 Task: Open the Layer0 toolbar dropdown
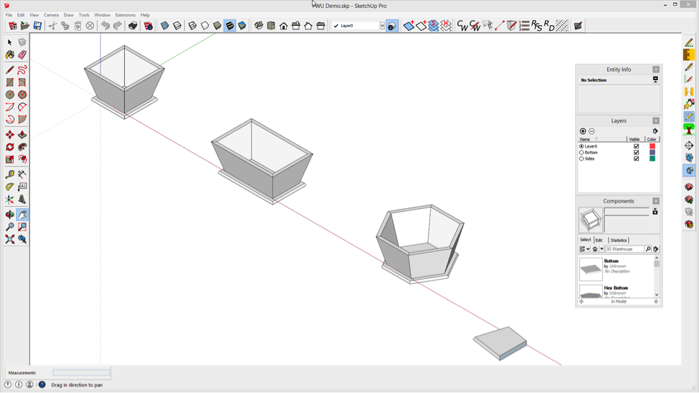tap(382, 26)
